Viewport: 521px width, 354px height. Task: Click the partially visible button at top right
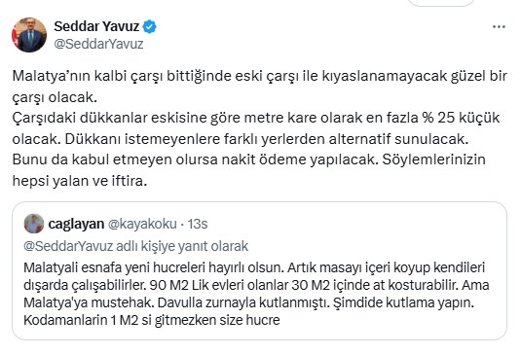pos(441,3)
